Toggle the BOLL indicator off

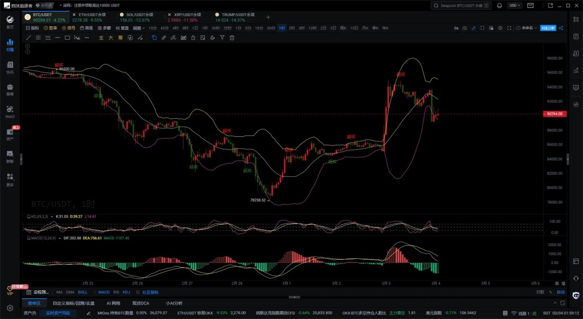pyautogui.click(x=82, y=292)
